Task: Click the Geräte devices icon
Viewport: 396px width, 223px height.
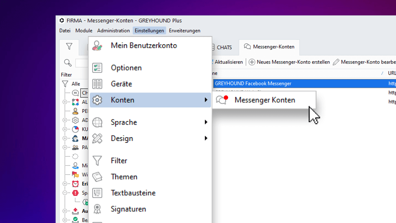Action: coord(97,84)
